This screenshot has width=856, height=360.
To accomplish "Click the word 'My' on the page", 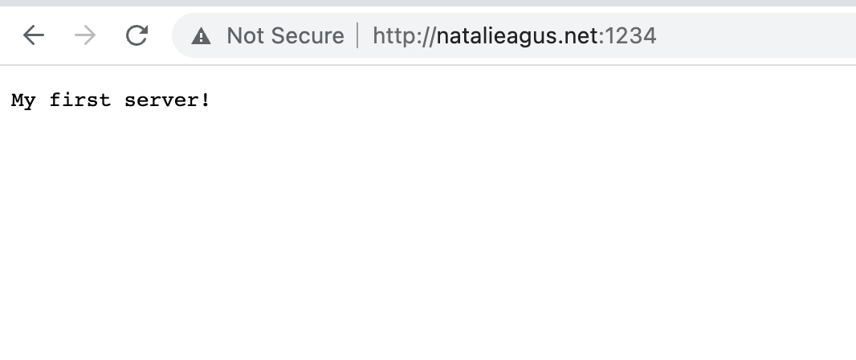I will tap(23, 100).
